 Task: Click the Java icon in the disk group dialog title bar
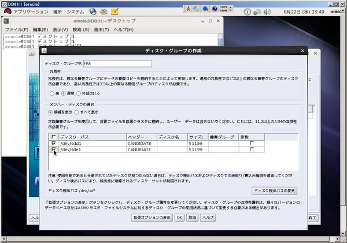click(44, 51)
